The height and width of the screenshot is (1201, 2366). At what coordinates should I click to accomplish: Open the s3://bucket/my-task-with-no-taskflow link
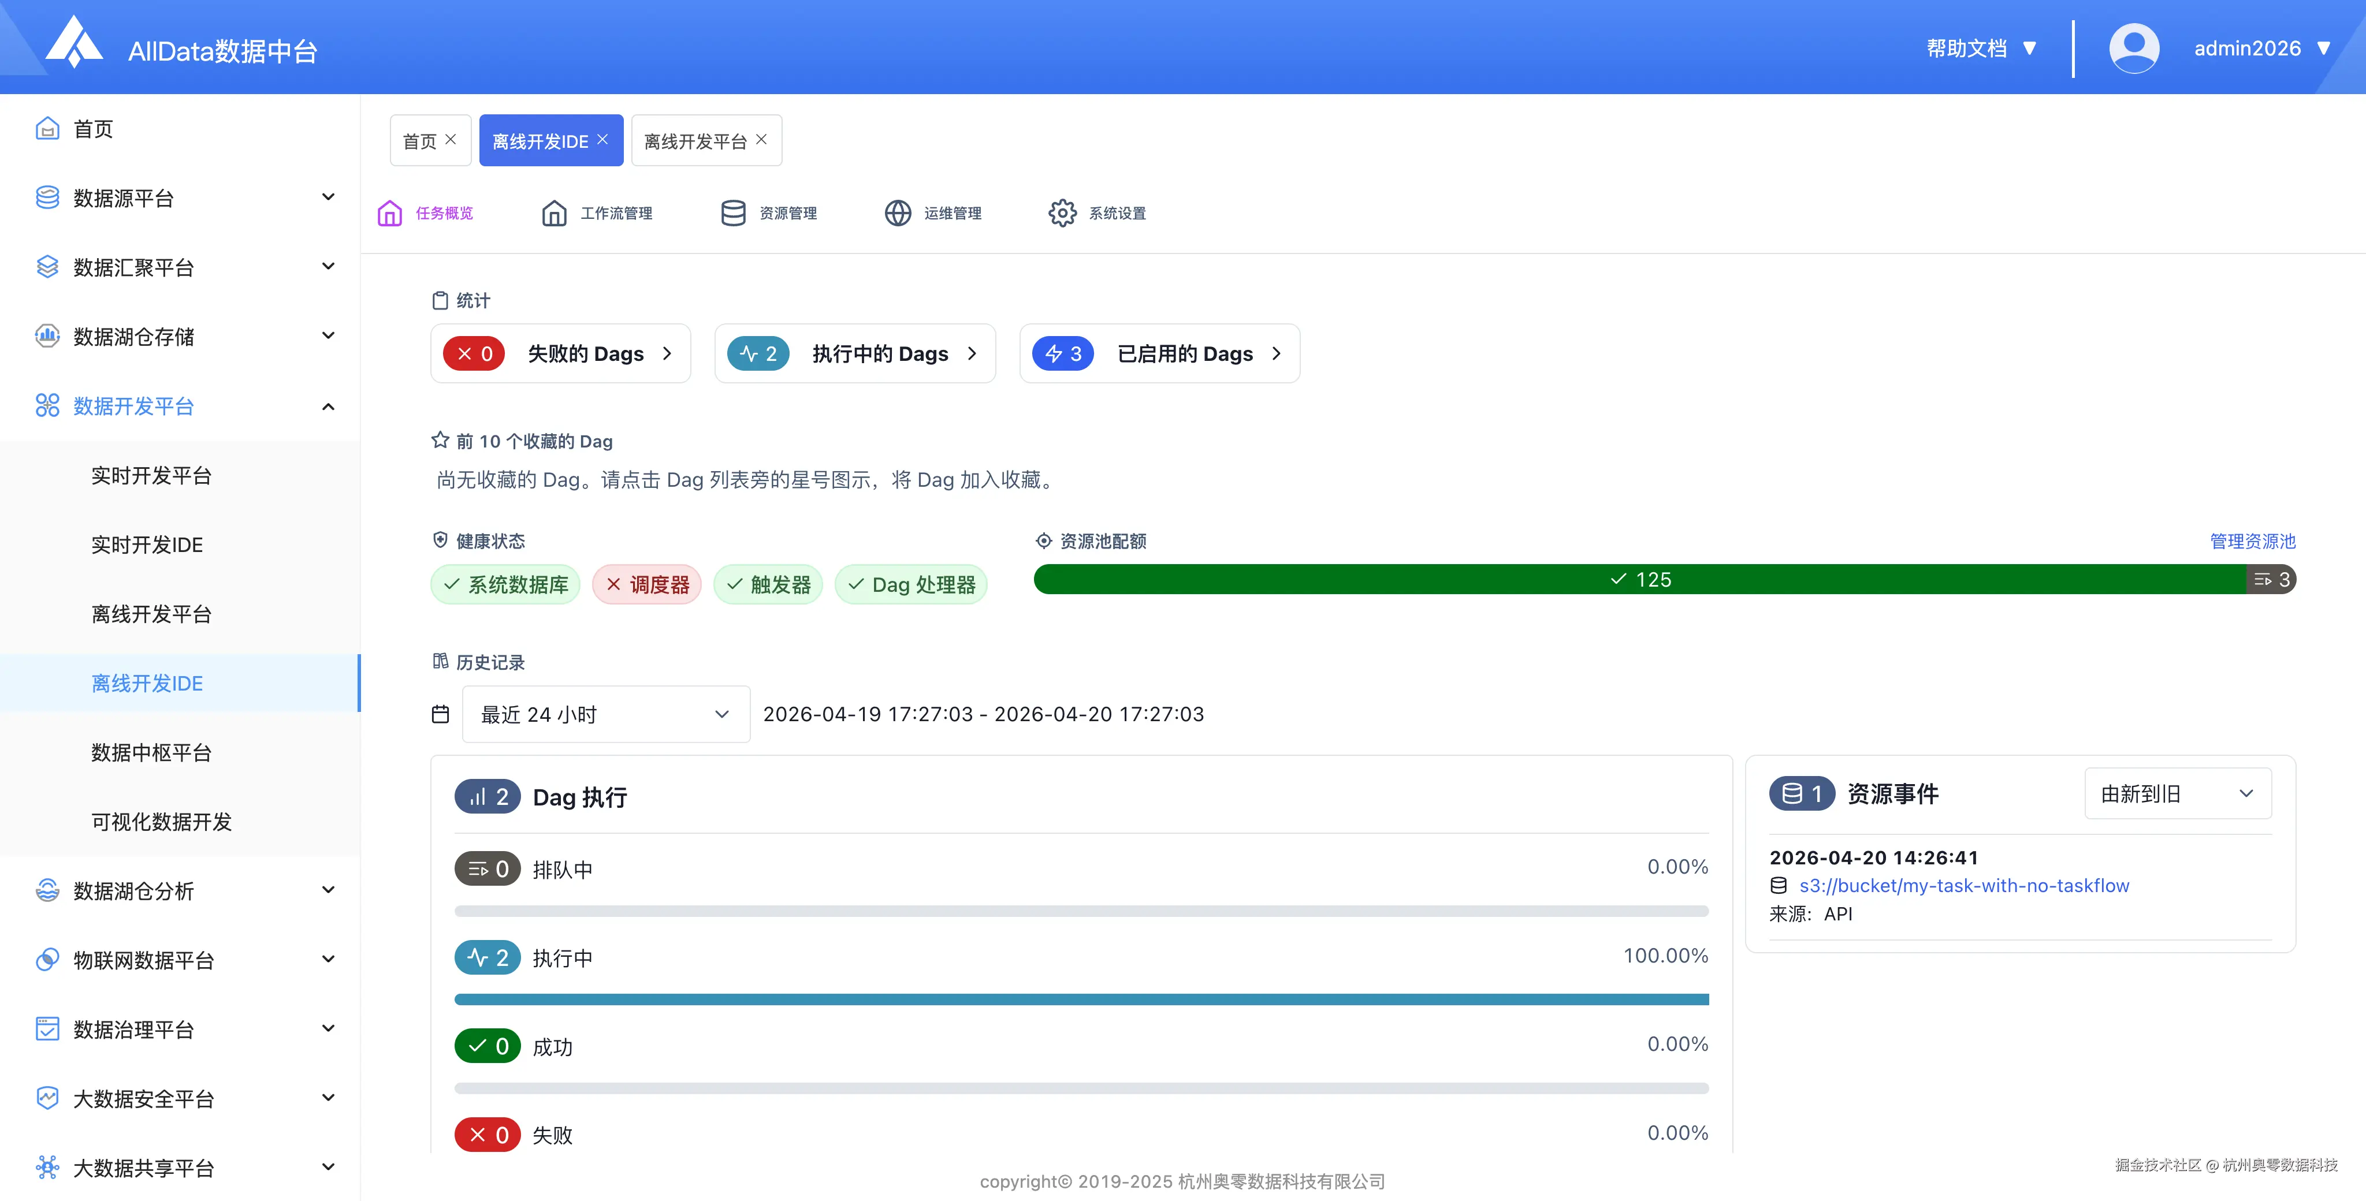click(x=1964, y=885)
